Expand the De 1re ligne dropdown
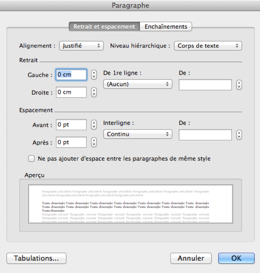 coord(138,84)
